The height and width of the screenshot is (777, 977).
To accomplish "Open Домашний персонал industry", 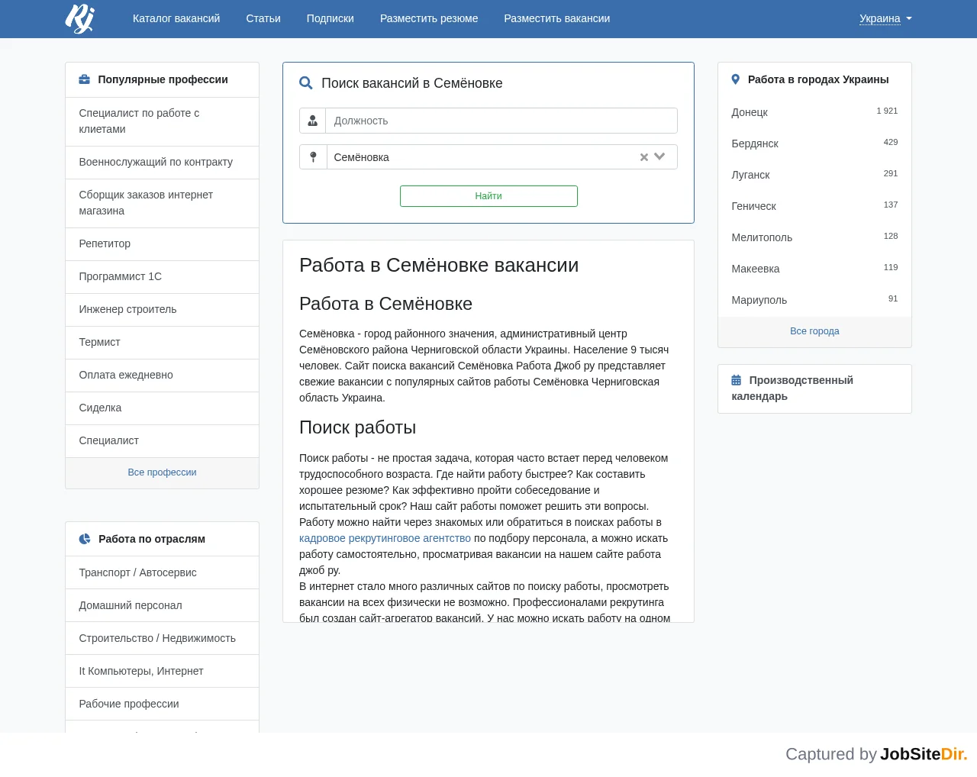I will [162, 605].
